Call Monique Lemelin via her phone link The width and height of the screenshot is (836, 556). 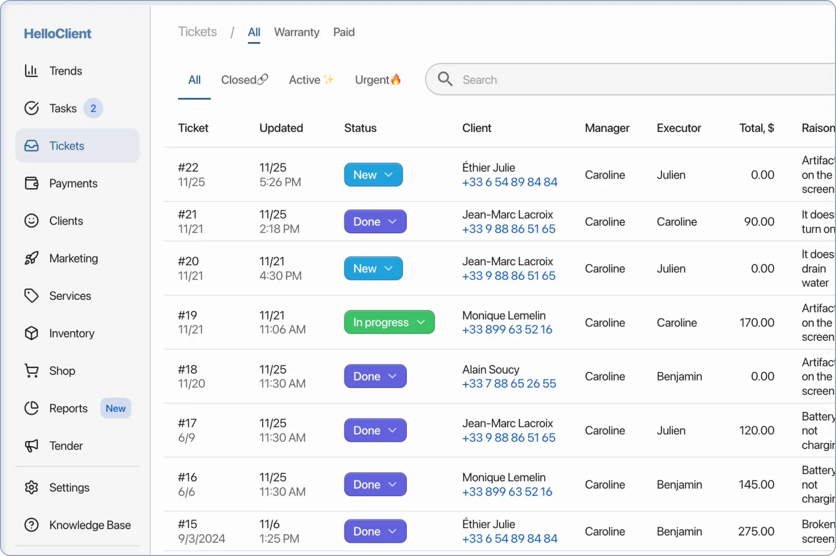pyautogui.click(x=507, y=330)
